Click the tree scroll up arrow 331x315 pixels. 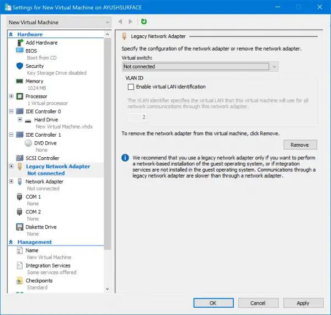tap(107, 34)
